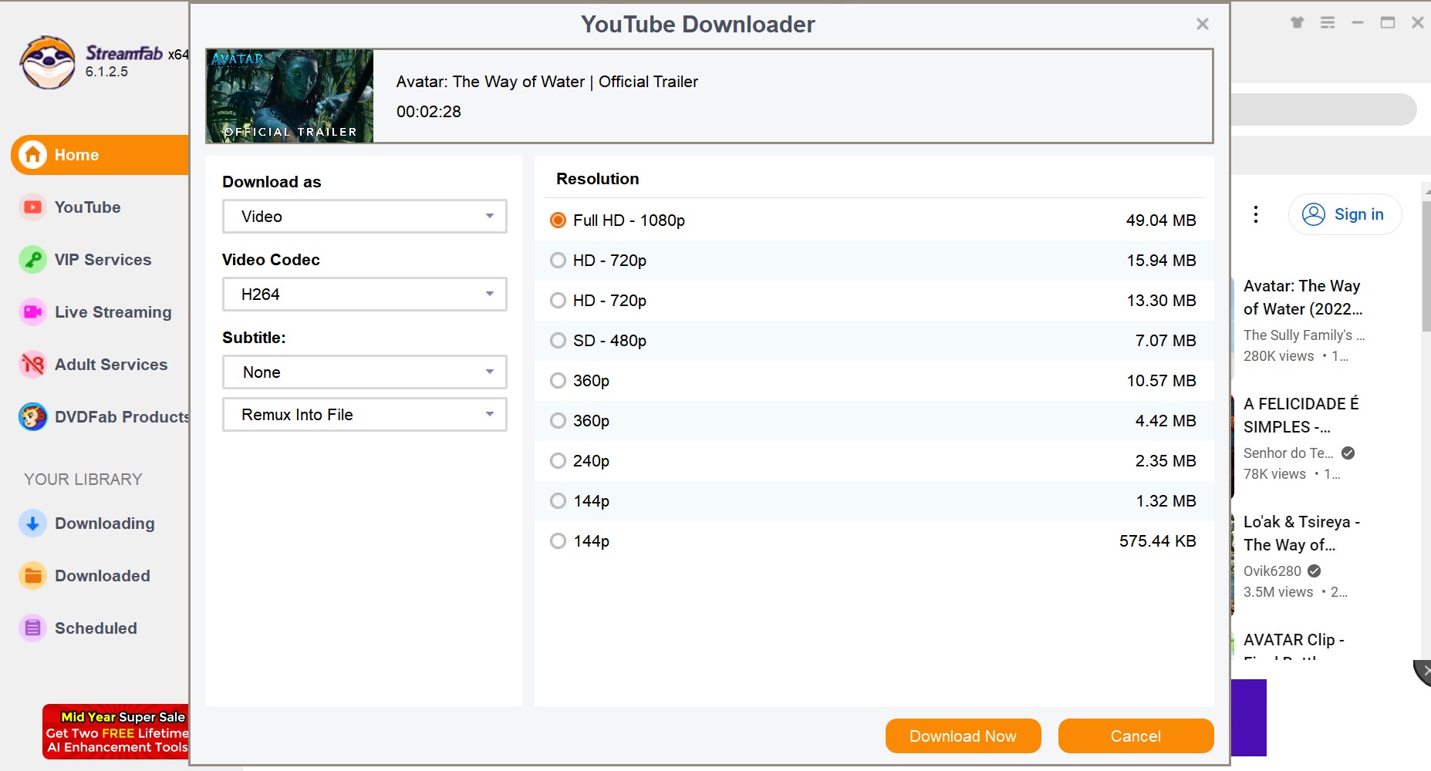Viewport: 1431px width, 771px height.
Task: Click the skin shirt icon in title bar
Action: click(1298, 23)
